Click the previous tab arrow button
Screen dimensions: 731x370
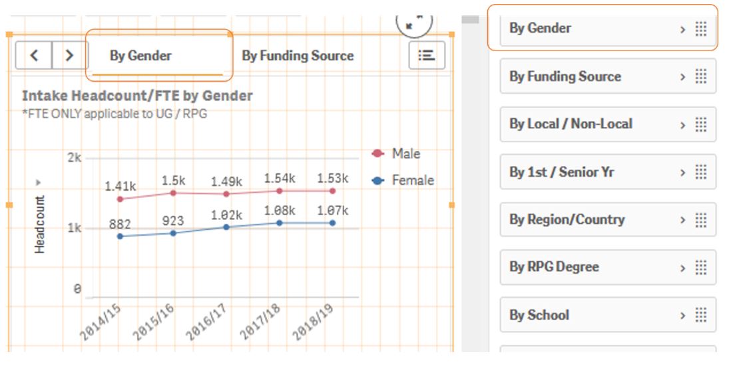tap(33, 56)
